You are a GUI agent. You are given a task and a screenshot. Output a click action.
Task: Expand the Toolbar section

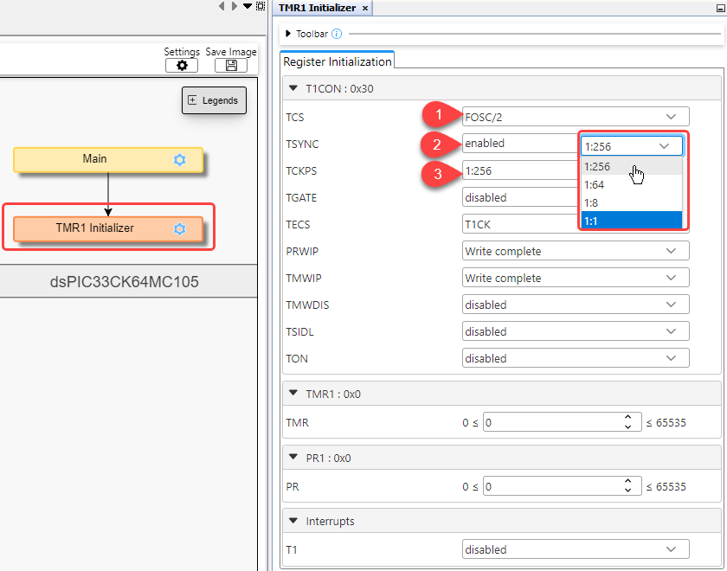tap(289, 34)
